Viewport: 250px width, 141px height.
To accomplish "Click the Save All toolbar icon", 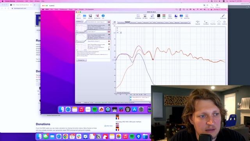I will [x=90, y=16].
